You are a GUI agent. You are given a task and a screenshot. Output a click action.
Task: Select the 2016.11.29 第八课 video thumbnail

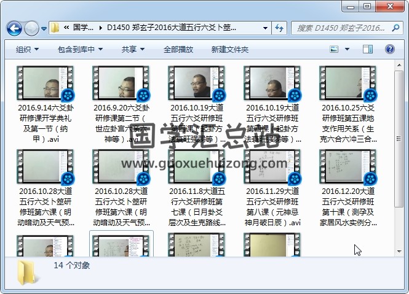tap(272, 166)
